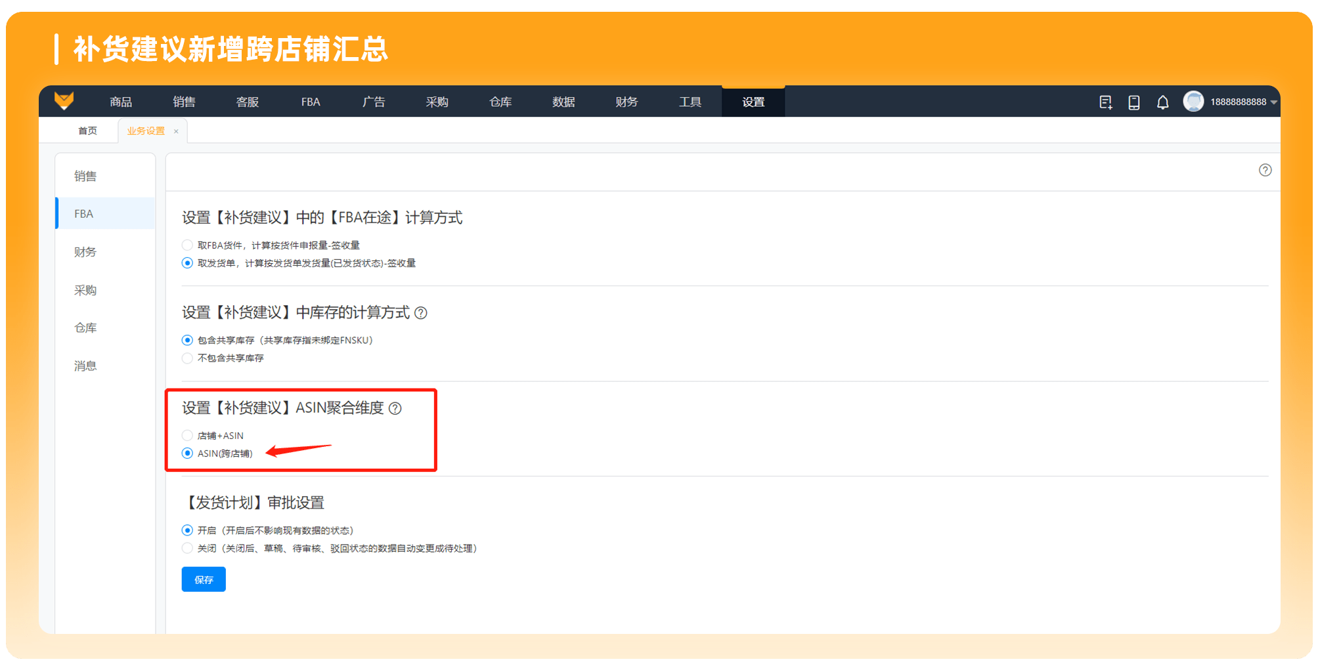The height and width of the screenshot is (670, 1318).
Task: Click help icon beside 中库存的计算方式
Action: click(x=421, y=313)
